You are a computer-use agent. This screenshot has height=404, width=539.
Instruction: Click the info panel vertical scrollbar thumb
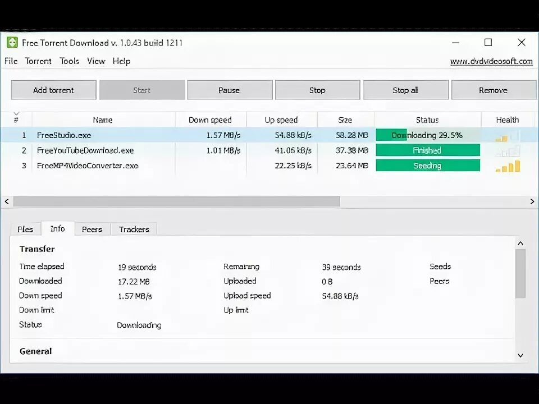[520, 273]
